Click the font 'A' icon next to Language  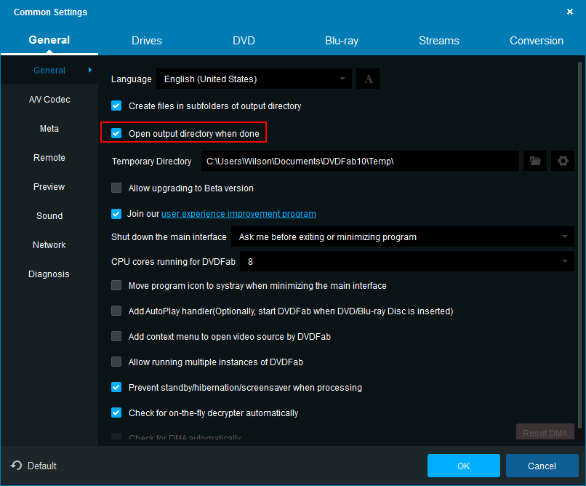point(368,79)
